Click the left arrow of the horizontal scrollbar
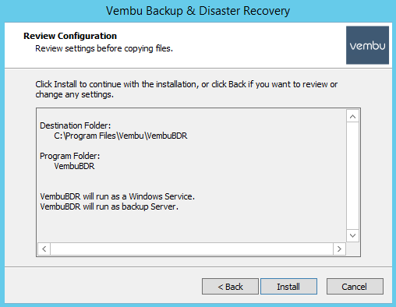Viewport: 396px width, 307px height. (x=44, y=249)
